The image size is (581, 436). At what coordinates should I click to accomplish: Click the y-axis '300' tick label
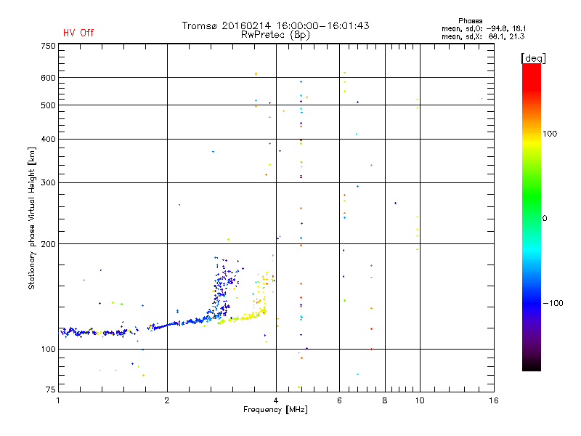[48, 182]
